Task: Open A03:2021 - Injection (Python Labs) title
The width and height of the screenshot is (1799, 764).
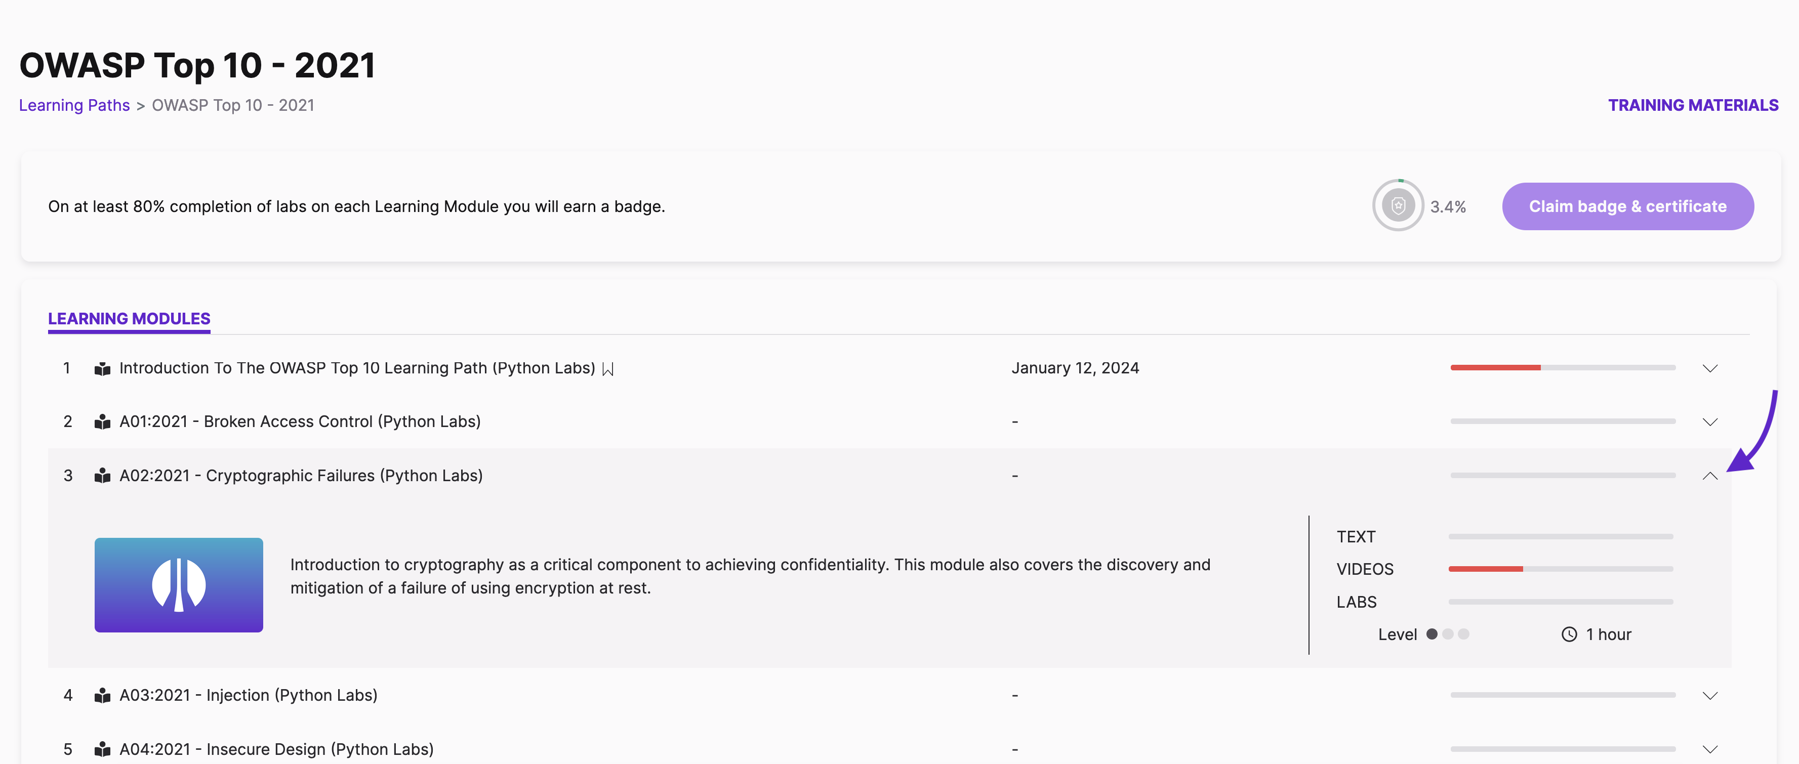Action: [248, 695]
